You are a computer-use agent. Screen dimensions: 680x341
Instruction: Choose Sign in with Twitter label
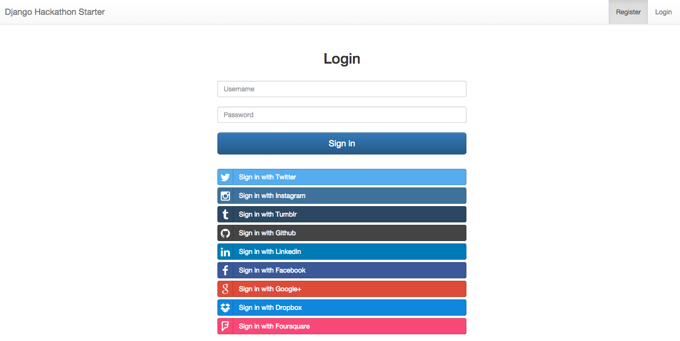(267, 177)
